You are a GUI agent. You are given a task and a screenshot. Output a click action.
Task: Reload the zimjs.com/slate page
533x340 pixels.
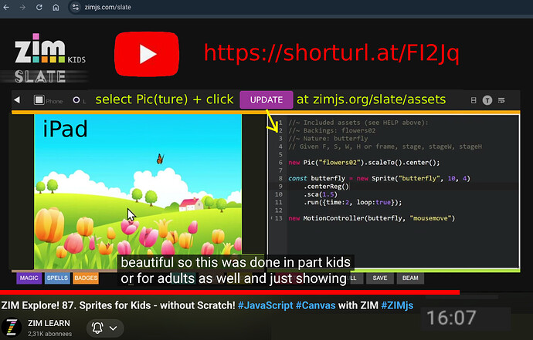coord(39,7)
